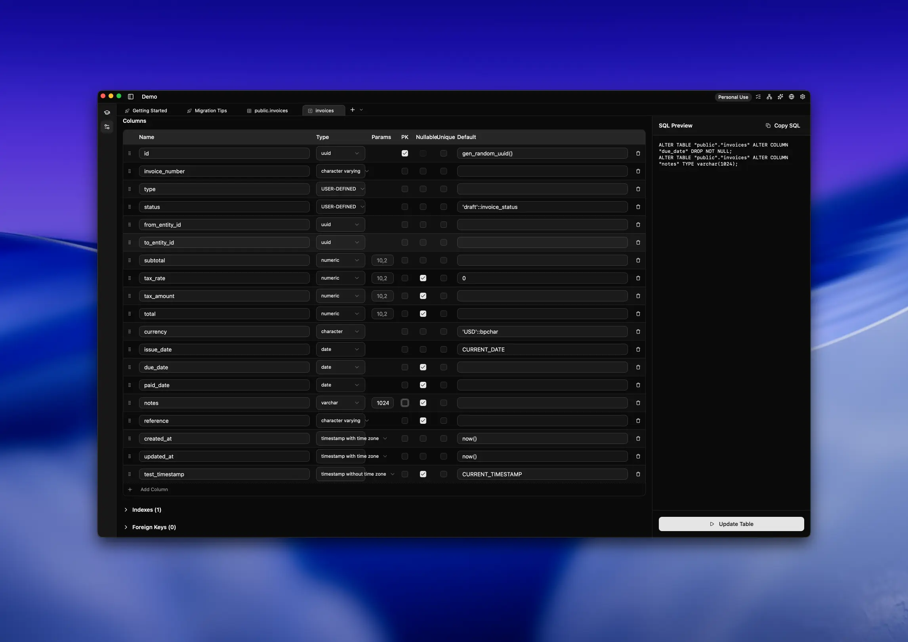Screen dimensions: 908x642
Task: Click the currency default value field
Action: [542, 331]
